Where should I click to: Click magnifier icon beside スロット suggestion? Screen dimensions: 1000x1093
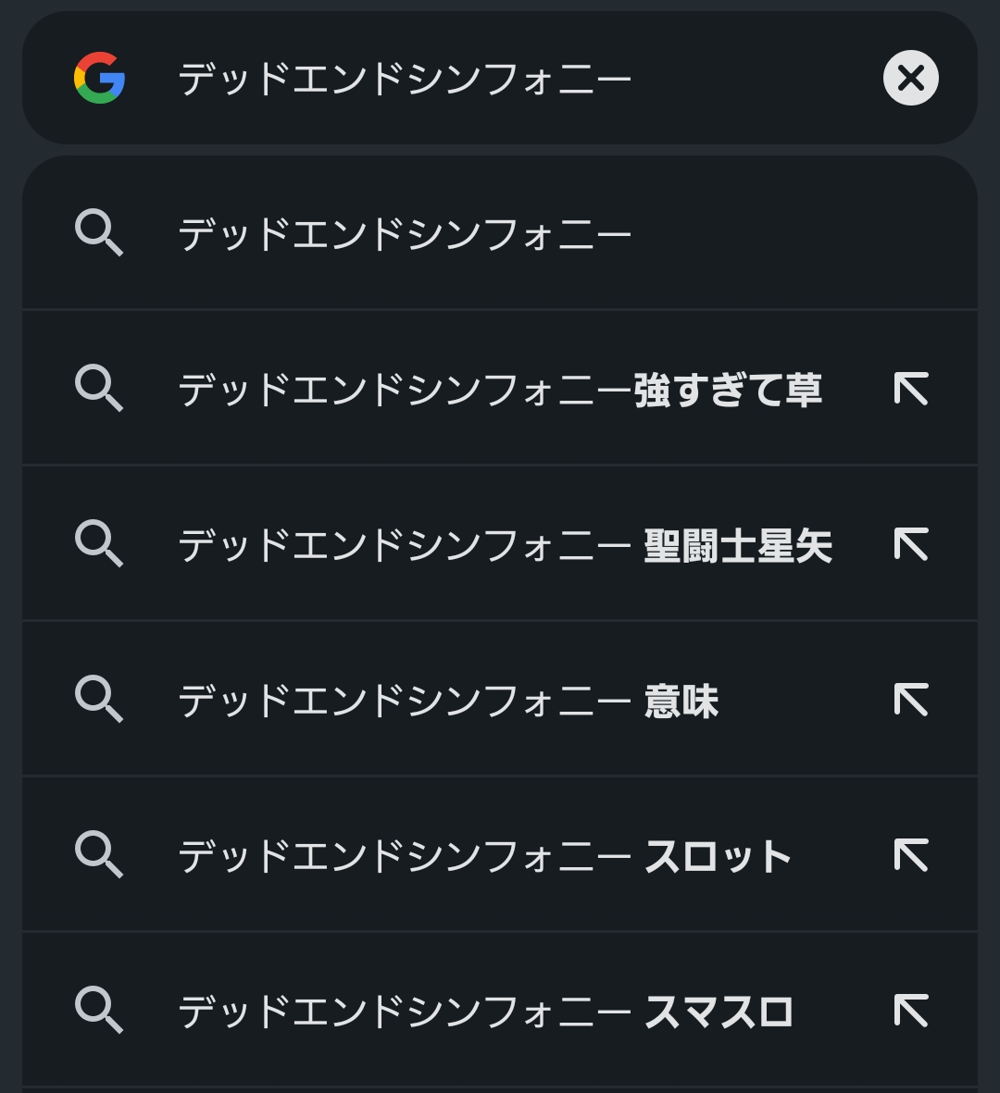click(98, 854)
